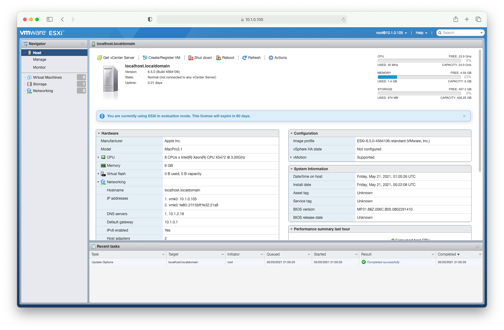Open the Help menu
This screenshot has width=504, height=330.
(421, 33)
